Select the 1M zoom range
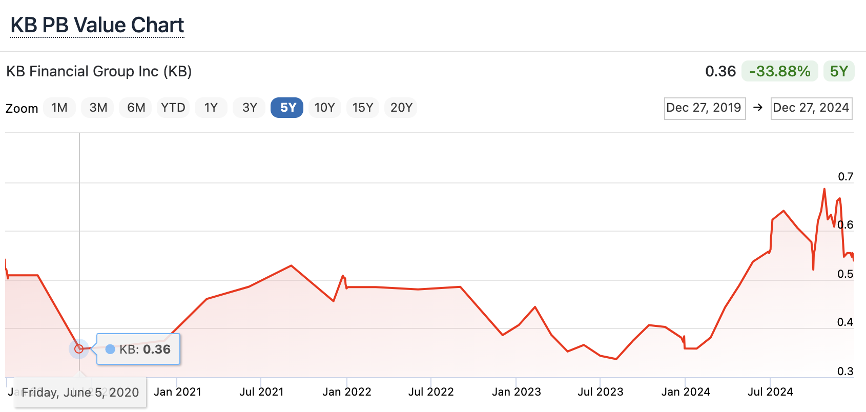The width and height of the screenshot is (866, 412). (59, 108)
